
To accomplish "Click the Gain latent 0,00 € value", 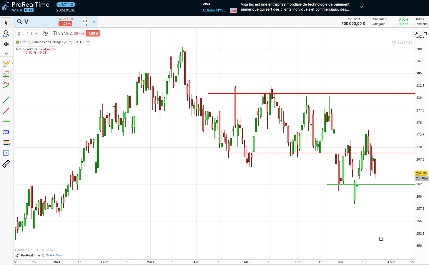I will click(x=404, y=19).
